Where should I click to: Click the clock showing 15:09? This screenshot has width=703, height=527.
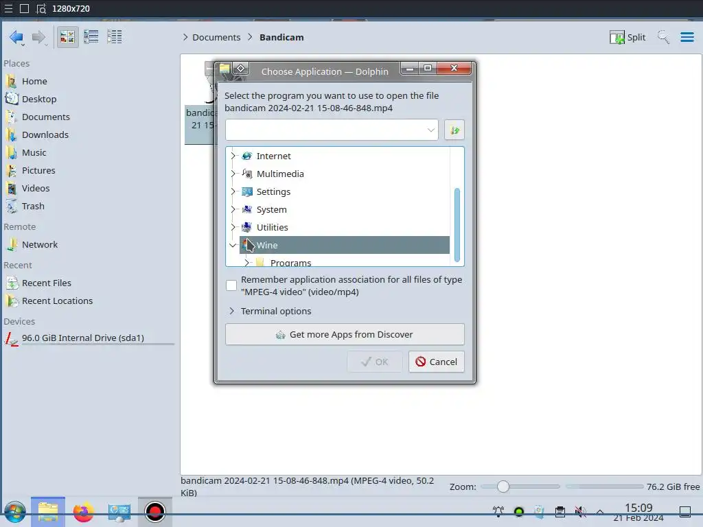638,512
